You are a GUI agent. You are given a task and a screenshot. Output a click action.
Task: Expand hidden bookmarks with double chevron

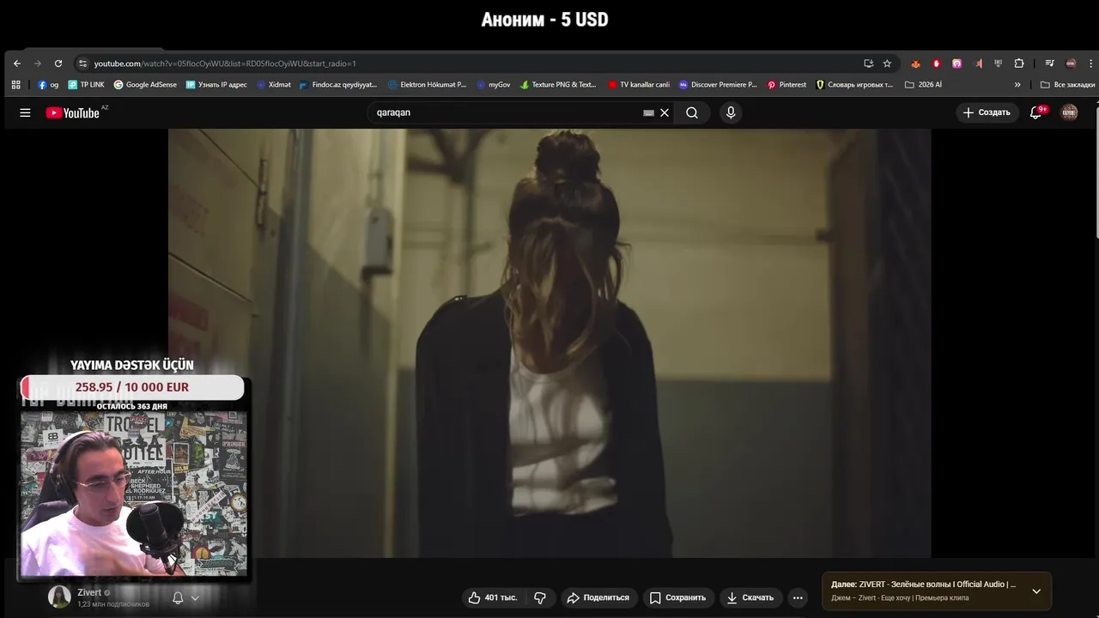[1017, 85]
